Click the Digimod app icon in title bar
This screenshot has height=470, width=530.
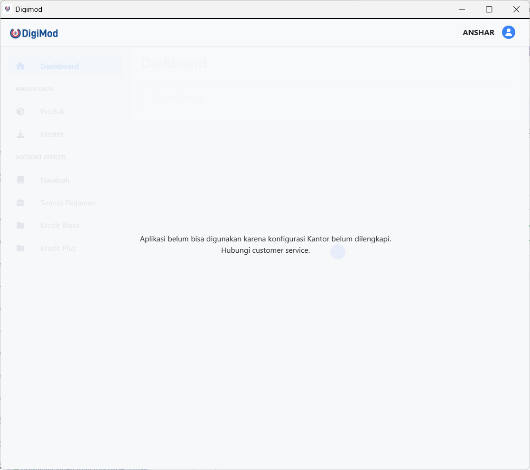8,9
